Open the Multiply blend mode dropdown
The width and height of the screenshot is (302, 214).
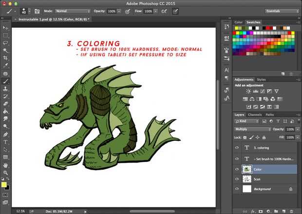(252, 129)
